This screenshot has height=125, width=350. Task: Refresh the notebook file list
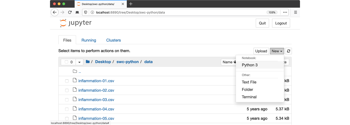click(288, 51)
